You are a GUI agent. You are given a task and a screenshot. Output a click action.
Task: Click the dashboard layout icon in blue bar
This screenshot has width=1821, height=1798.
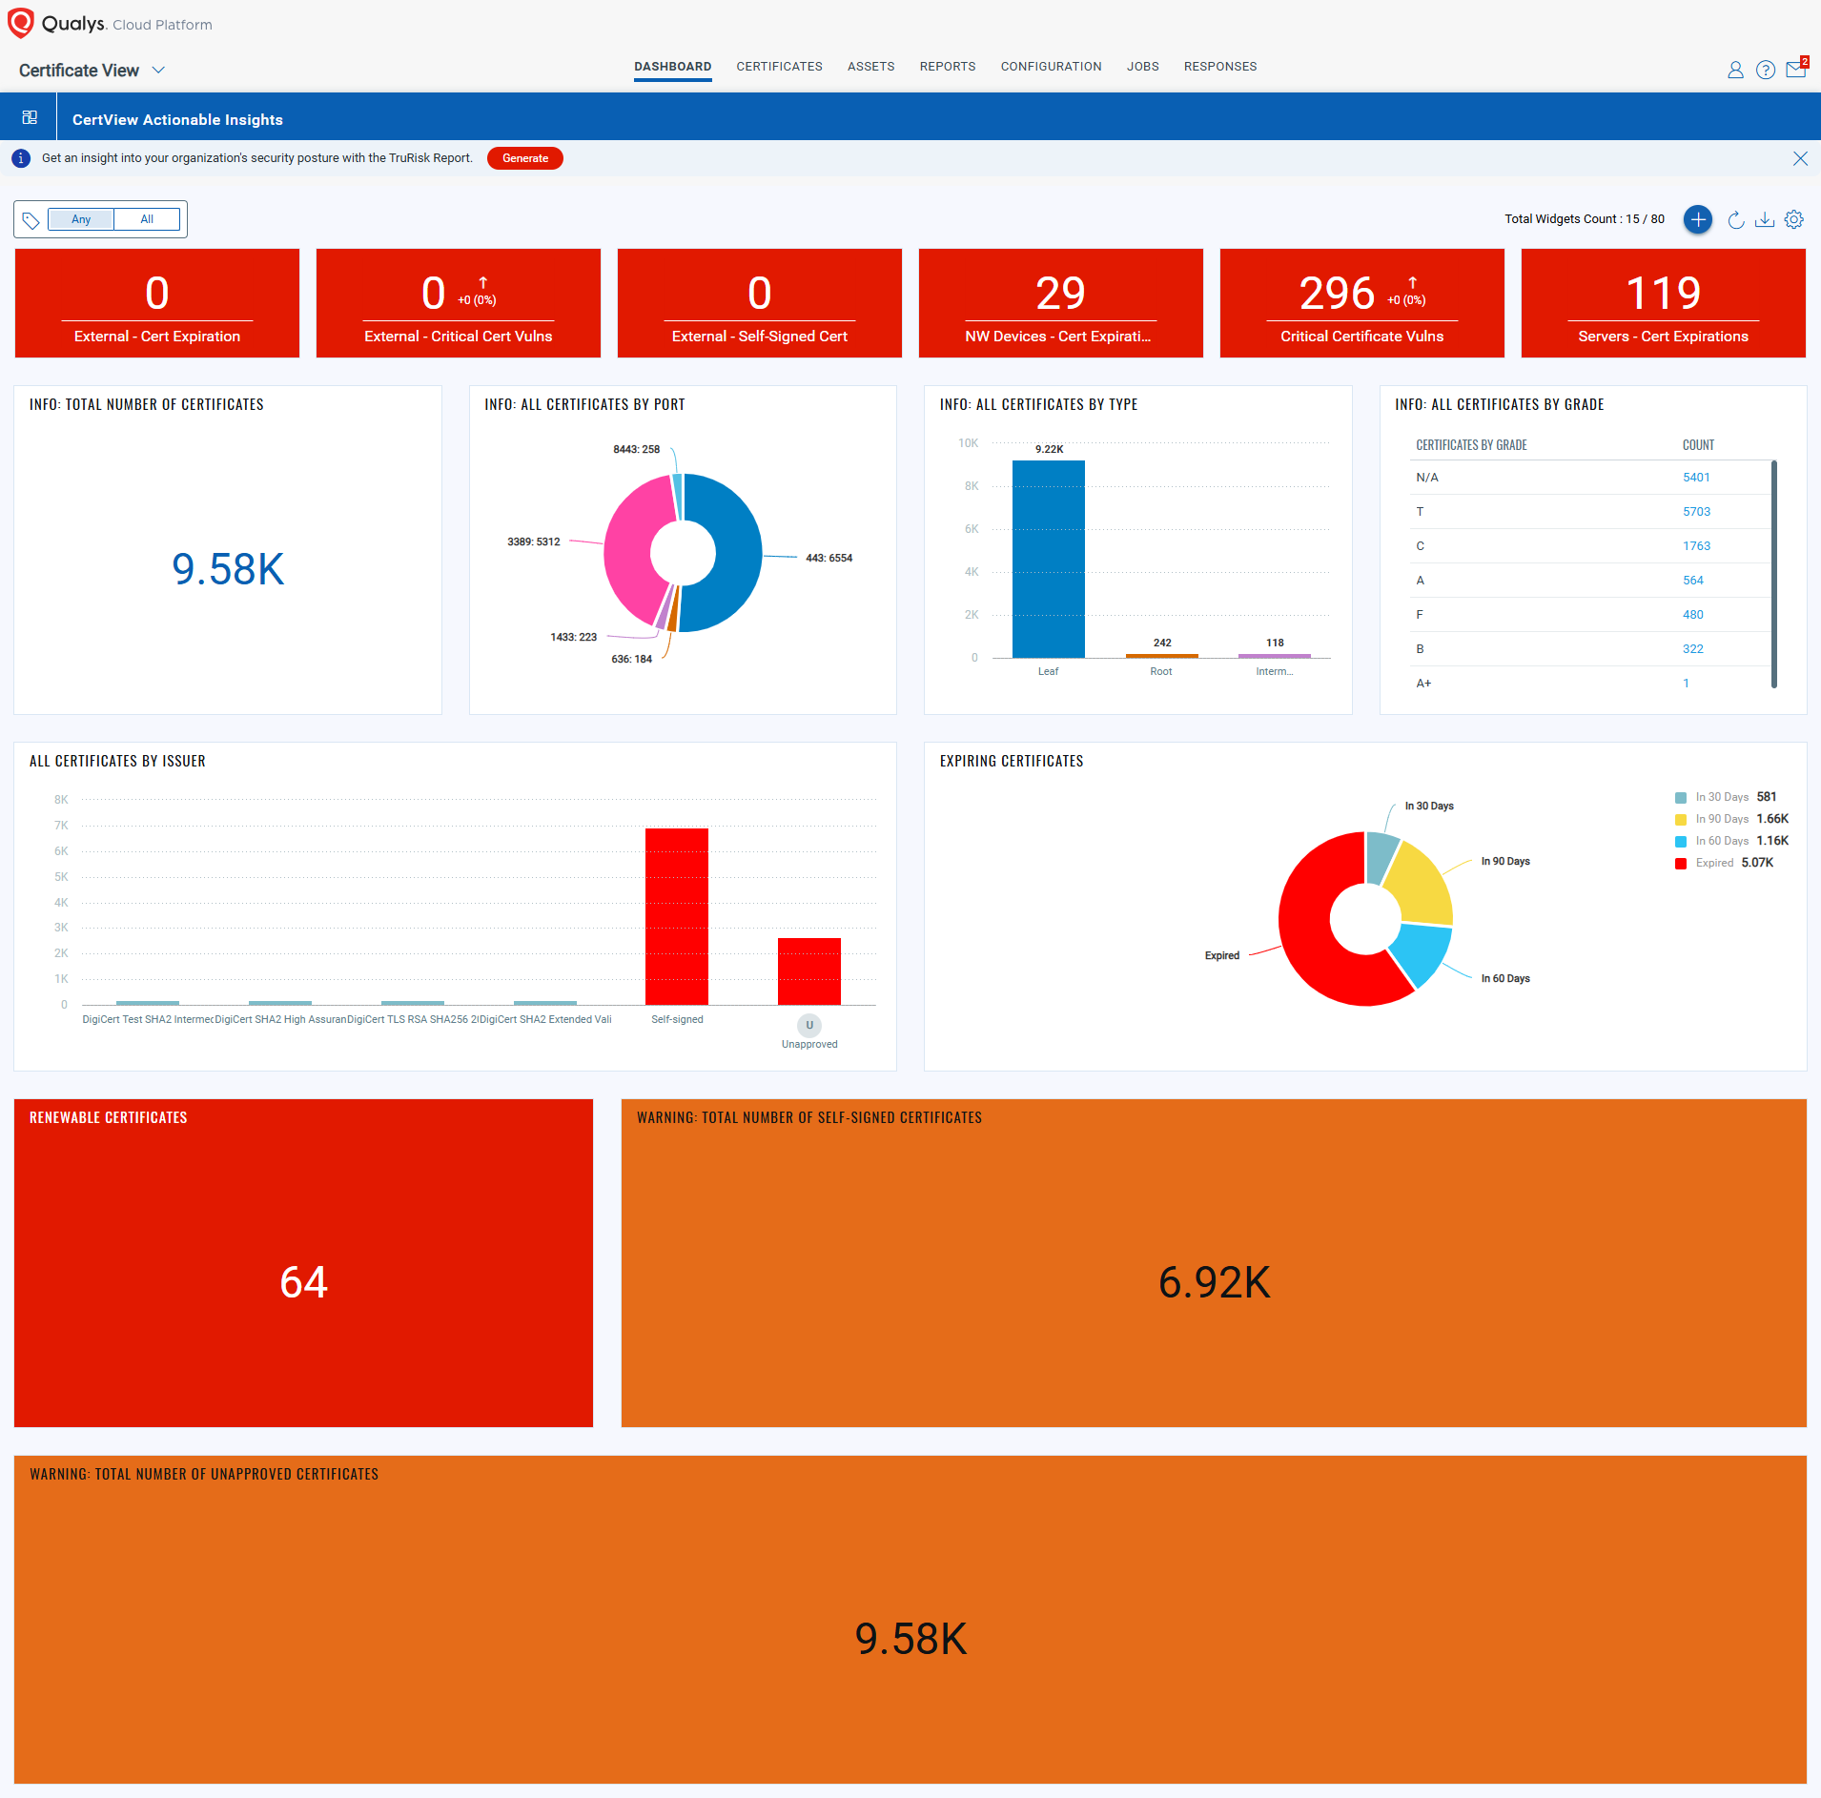click(x=30, y=117)
